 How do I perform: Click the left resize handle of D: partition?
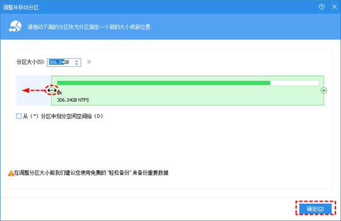[52, 90]
